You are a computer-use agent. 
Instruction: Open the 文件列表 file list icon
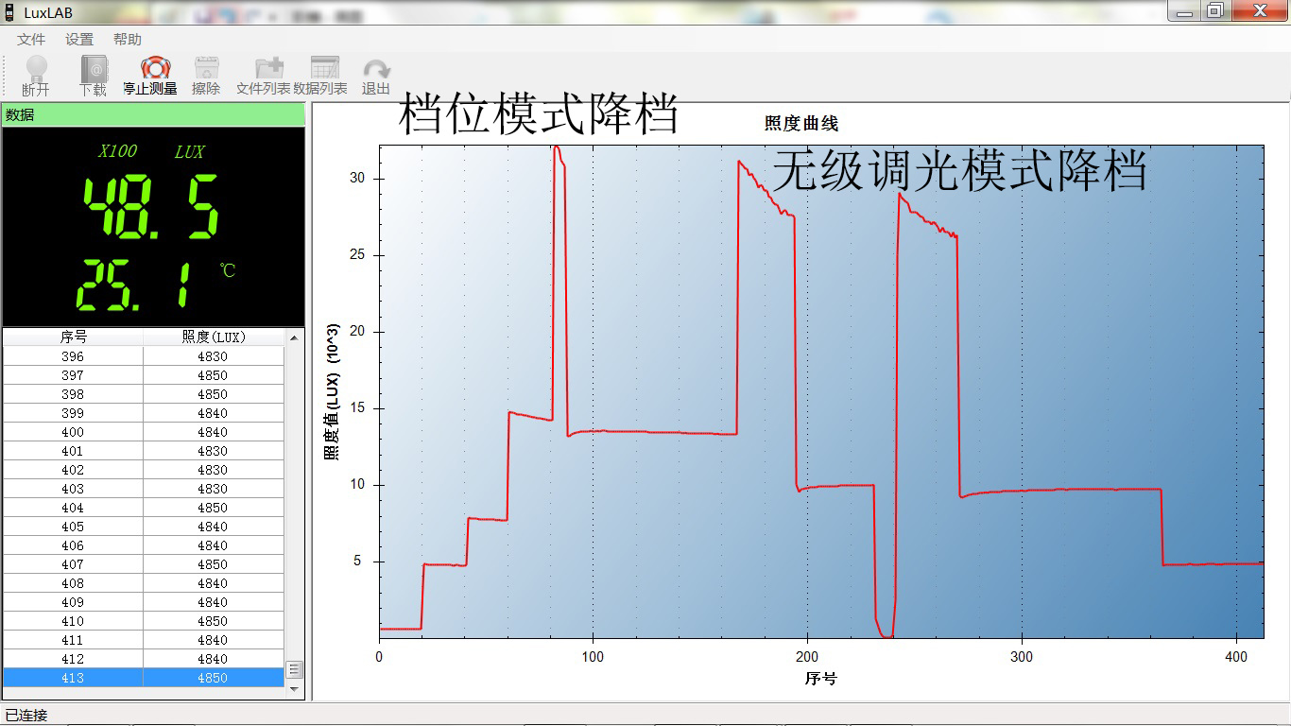click(x=263, y=76)
